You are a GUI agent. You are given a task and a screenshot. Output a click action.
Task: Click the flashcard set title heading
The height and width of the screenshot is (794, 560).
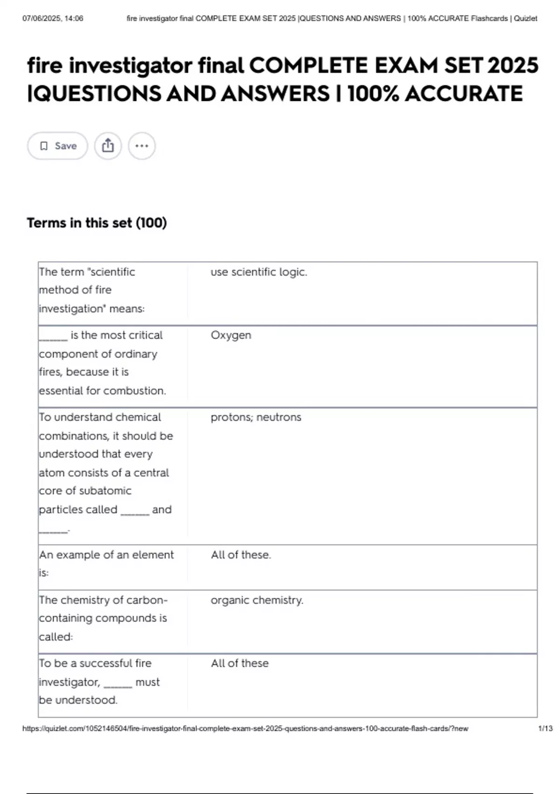[282, 79]
